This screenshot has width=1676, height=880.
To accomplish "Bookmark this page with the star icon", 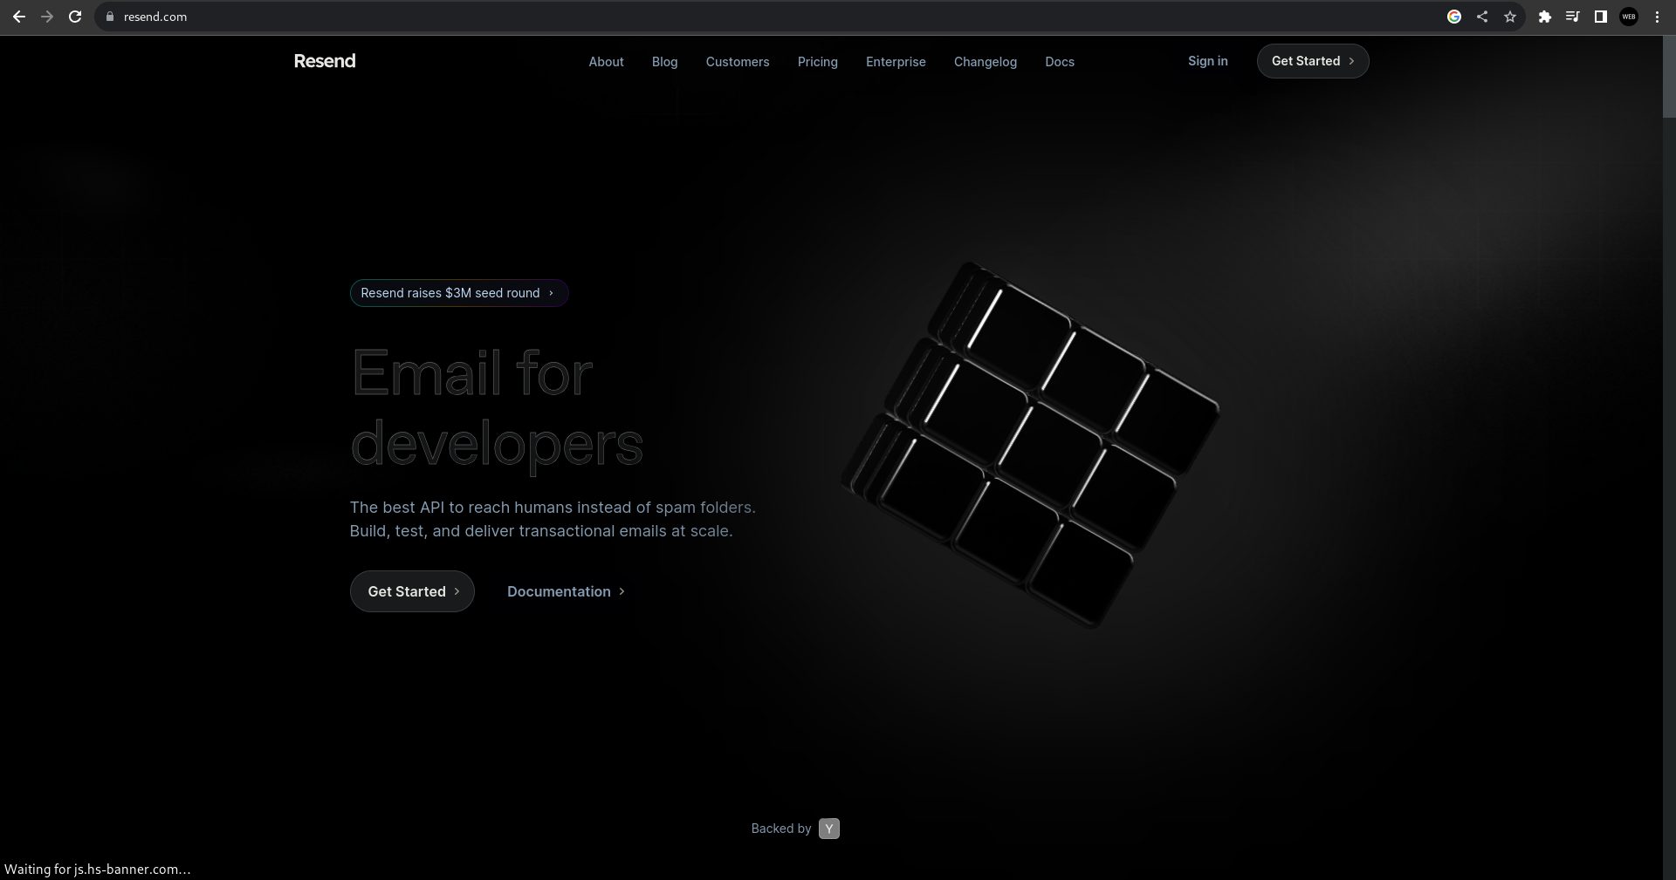I will point(1510,17).
